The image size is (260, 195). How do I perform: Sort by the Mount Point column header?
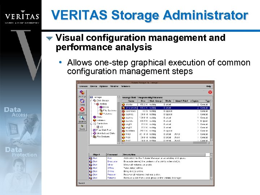(182, 101)
